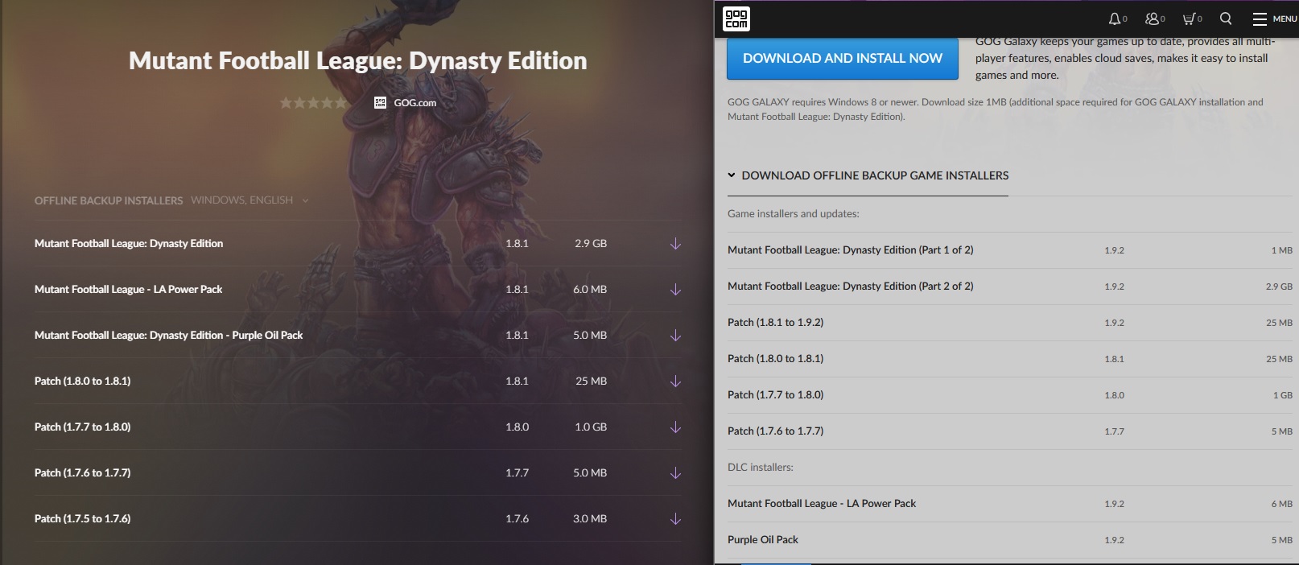Open search magnifier icon
This screenshot has height=565, width=1299.
coord(1226,19)
